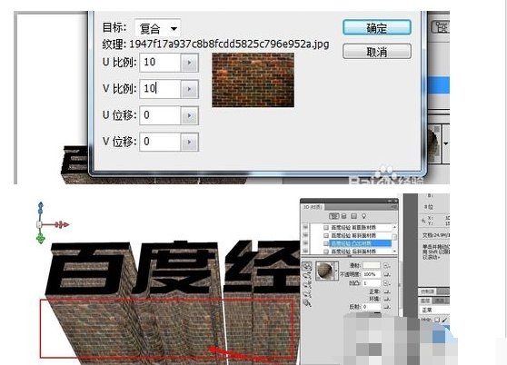The width and height of the screenshot is (507, 365).
Task: Click the 反射 value field
Action: 372,307
